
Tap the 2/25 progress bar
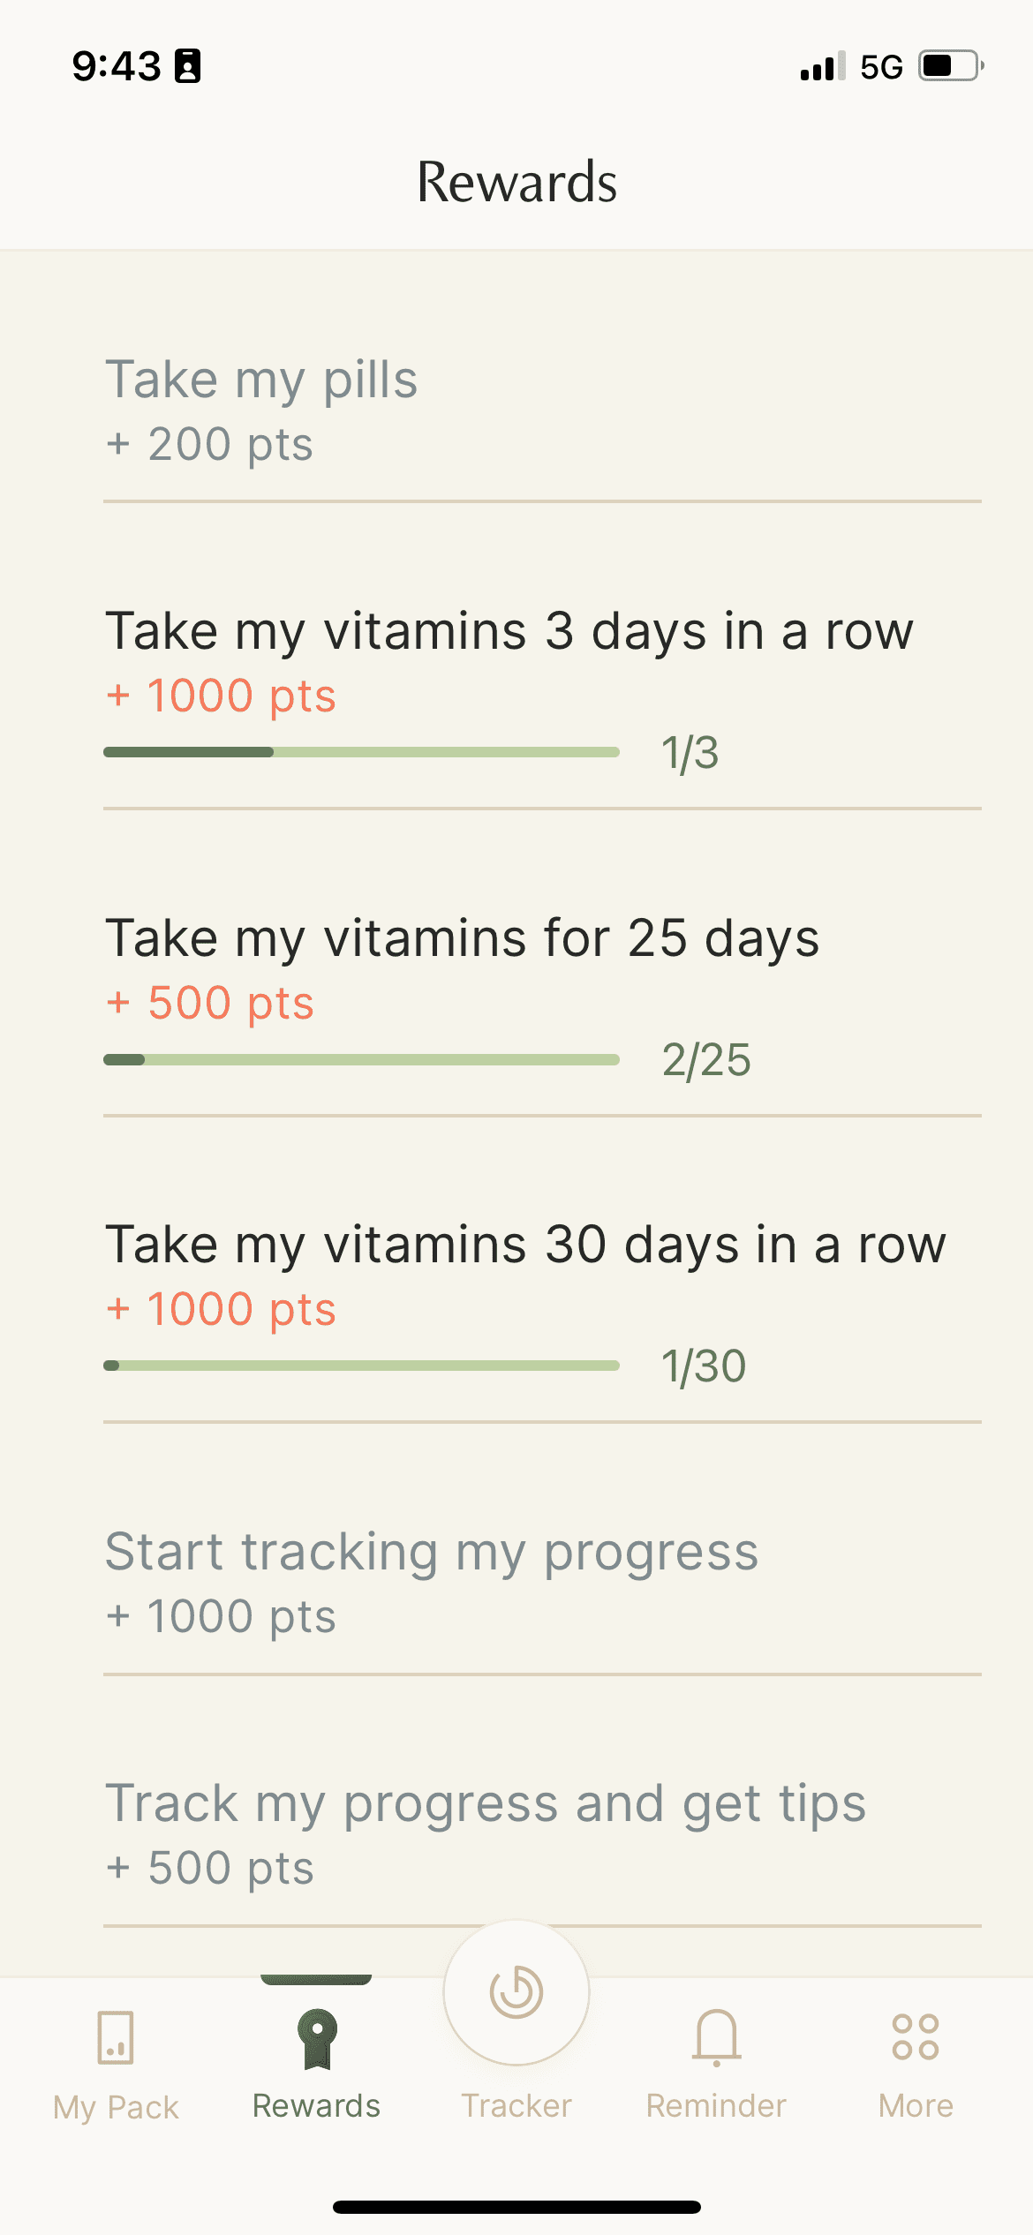pos(361,1059)
